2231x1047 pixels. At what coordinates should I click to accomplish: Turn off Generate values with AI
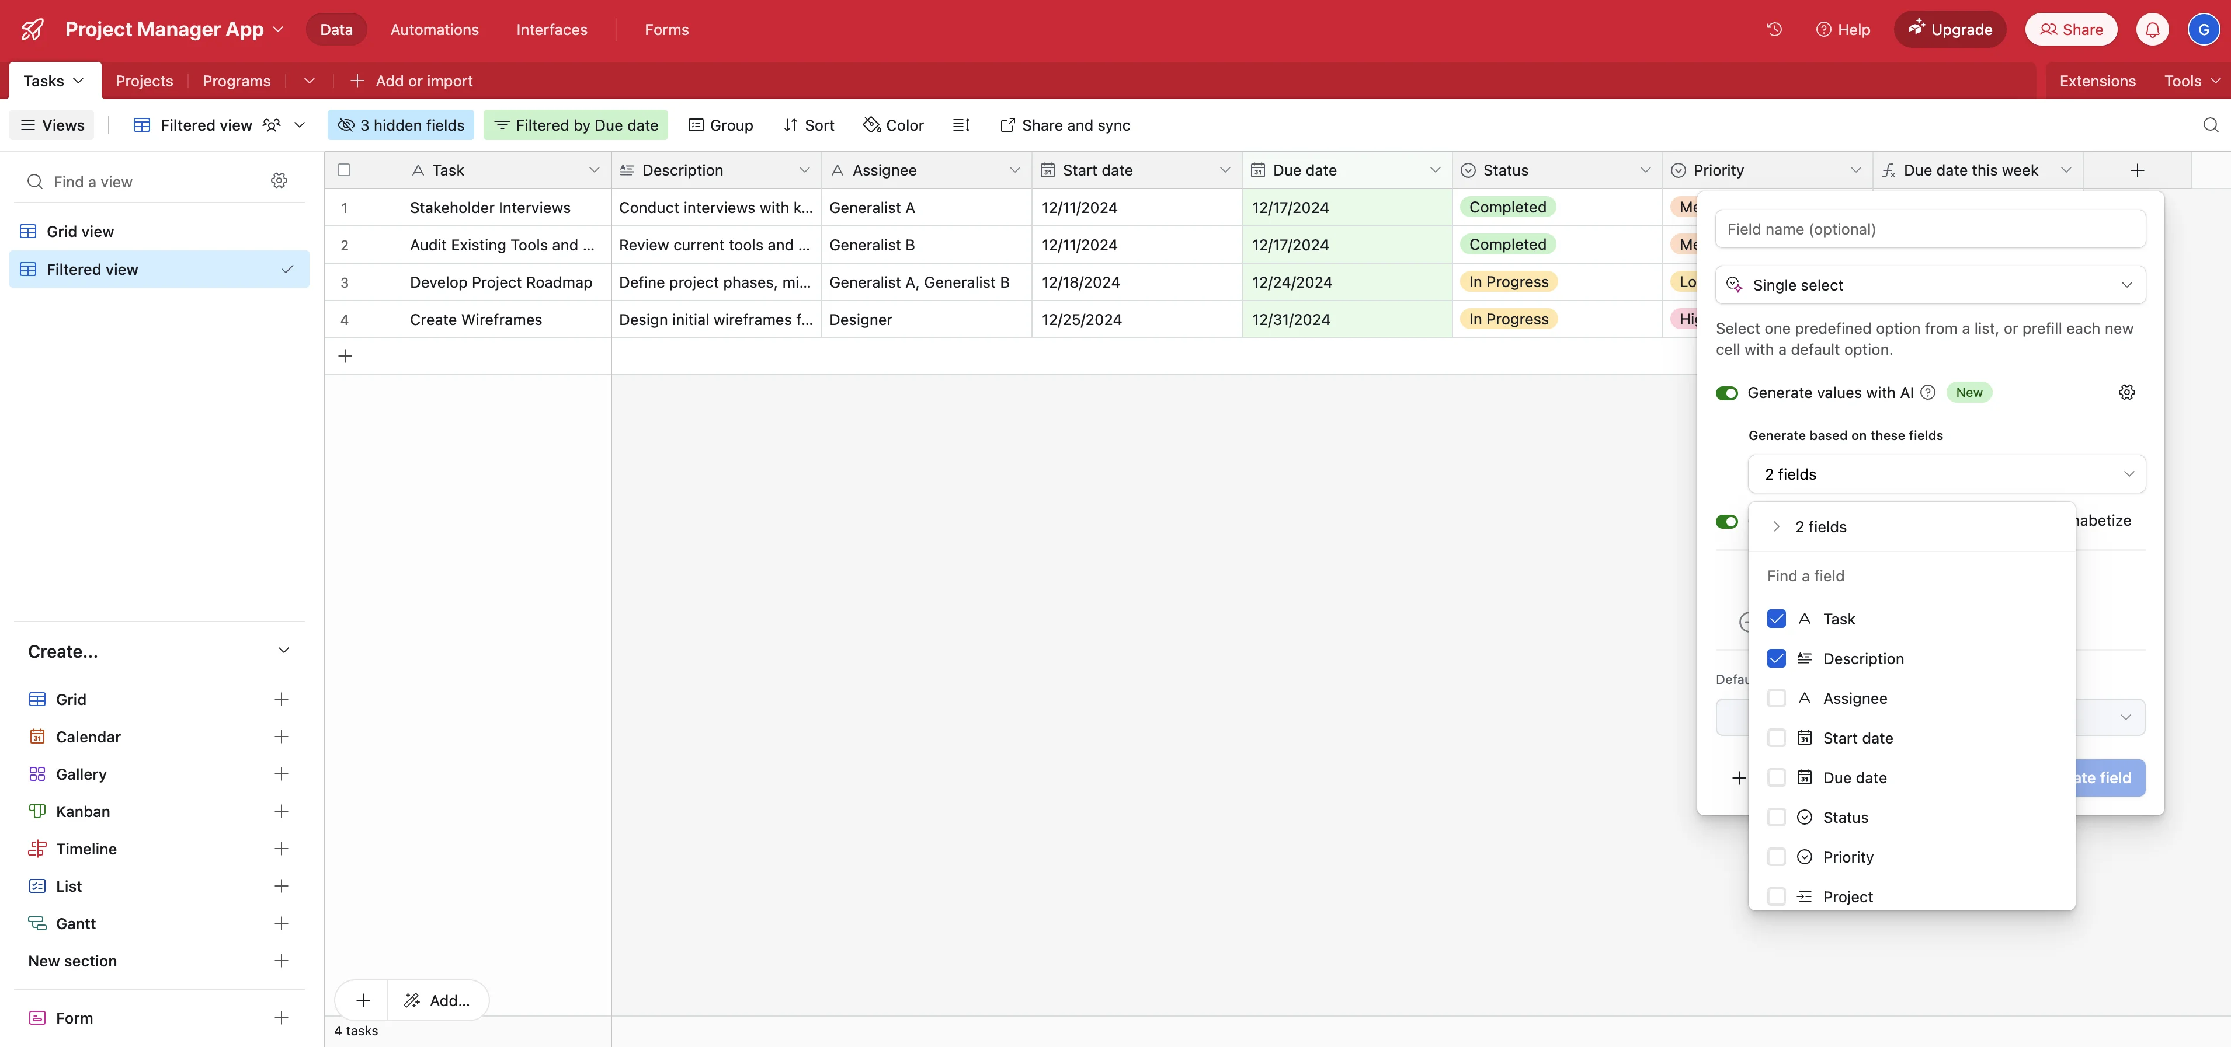tap(1726, 393)
